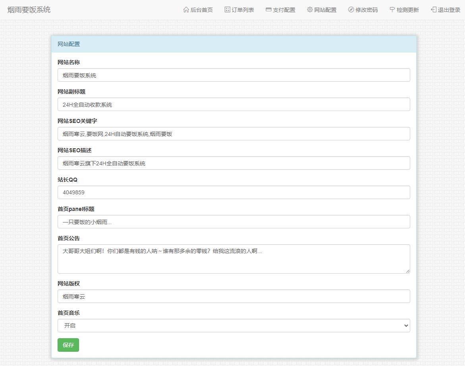Click the 网站版权 text field
The image size is (465, 366).
[233, 296]
